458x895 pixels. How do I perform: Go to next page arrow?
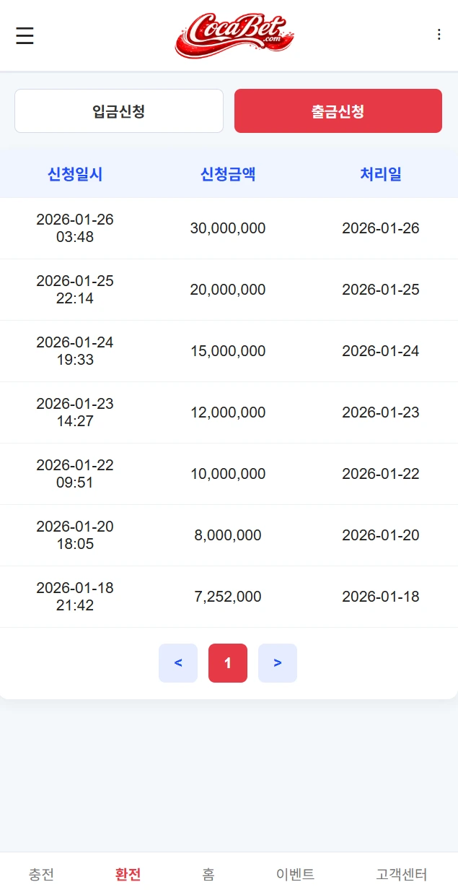pyautogui.click(x=278, y=663)
